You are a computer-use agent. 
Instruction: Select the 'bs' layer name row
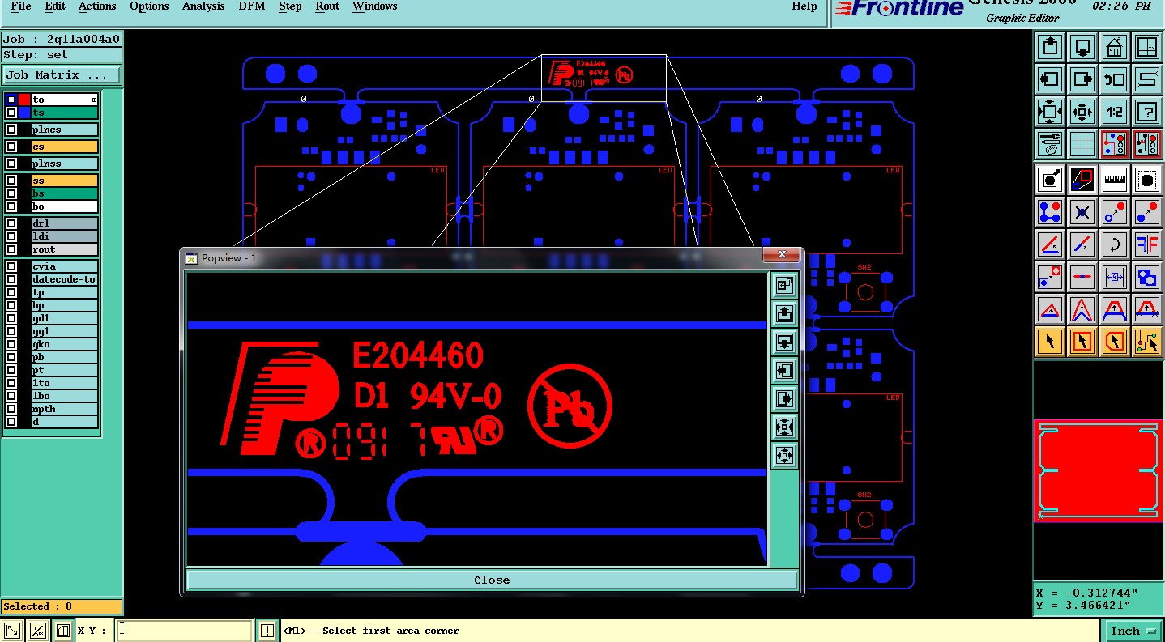click(x=65, y=193)
